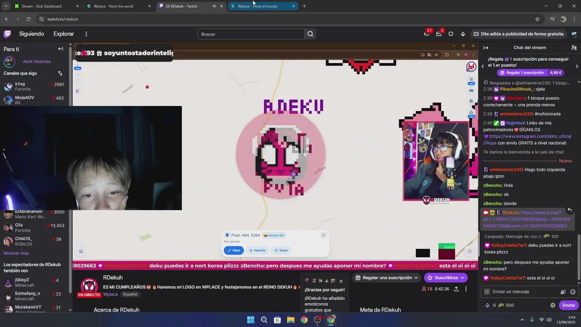Screen dimensions: 581x327
Task: Share the RDekuh stream
Action: point(456,289)
